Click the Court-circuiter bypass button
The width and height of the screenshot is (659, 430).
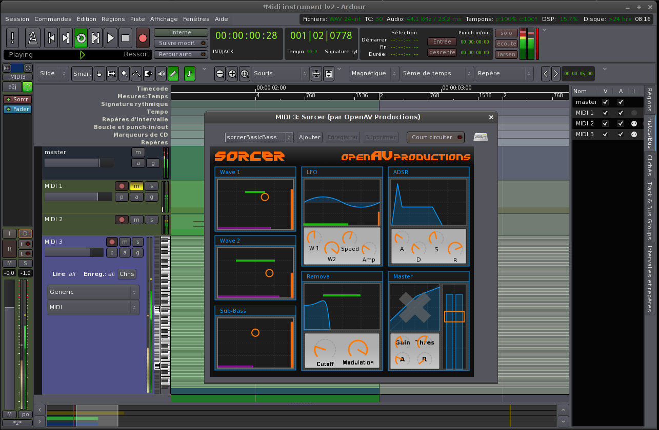click(x=435, y=137)
